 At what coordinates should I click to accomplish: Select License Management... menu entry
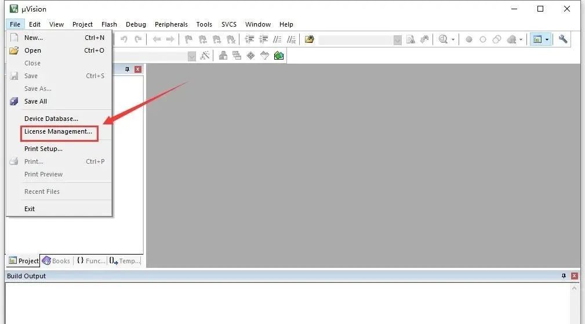pos(59,131)
